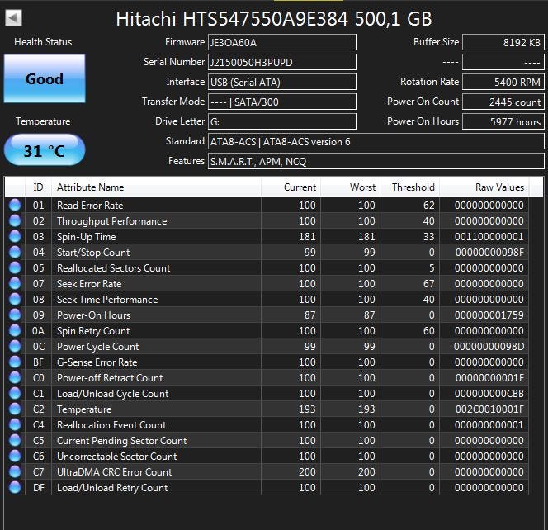Viewport: 548px width, 530px height.
Task: Click the 31 °C temperature button
Action: (x=45, y=150)
